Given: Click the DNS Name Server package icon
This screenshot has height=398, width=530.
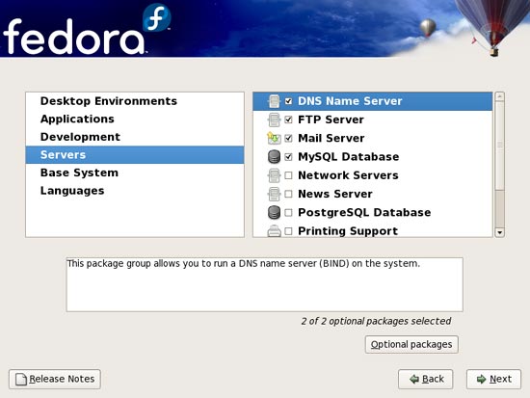Looking at the screenshot, I should click(x=274, y=101).
